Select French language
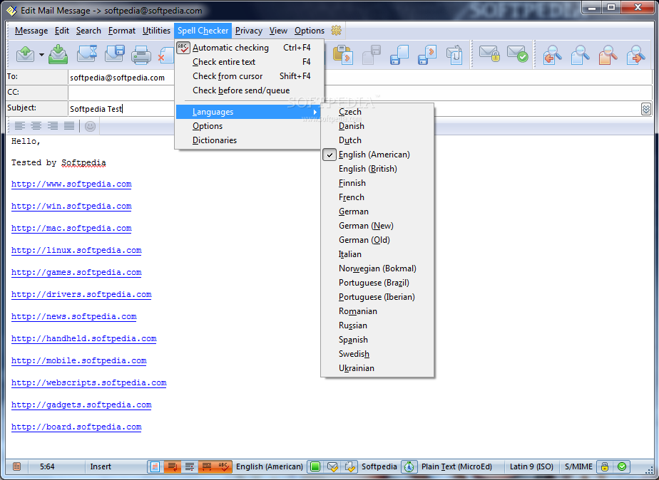The width and height of the screenshot is (659, 480). point(377,197)
